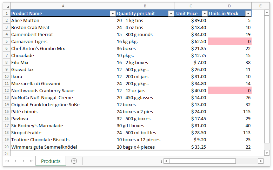This screenshot has width=273, height=170.
Task: Click the 113 units in stock cell
Action: pyautogui.click(x=229, y=132)
